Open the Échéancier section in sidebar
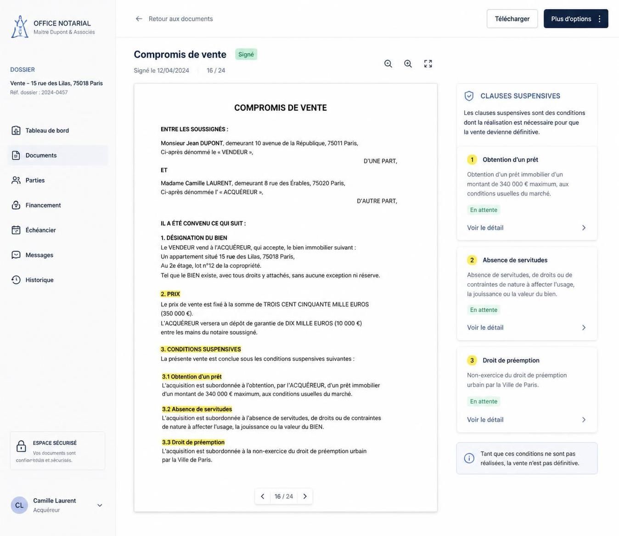The width and height of the screenshot is (619, 536). [58, 230]
